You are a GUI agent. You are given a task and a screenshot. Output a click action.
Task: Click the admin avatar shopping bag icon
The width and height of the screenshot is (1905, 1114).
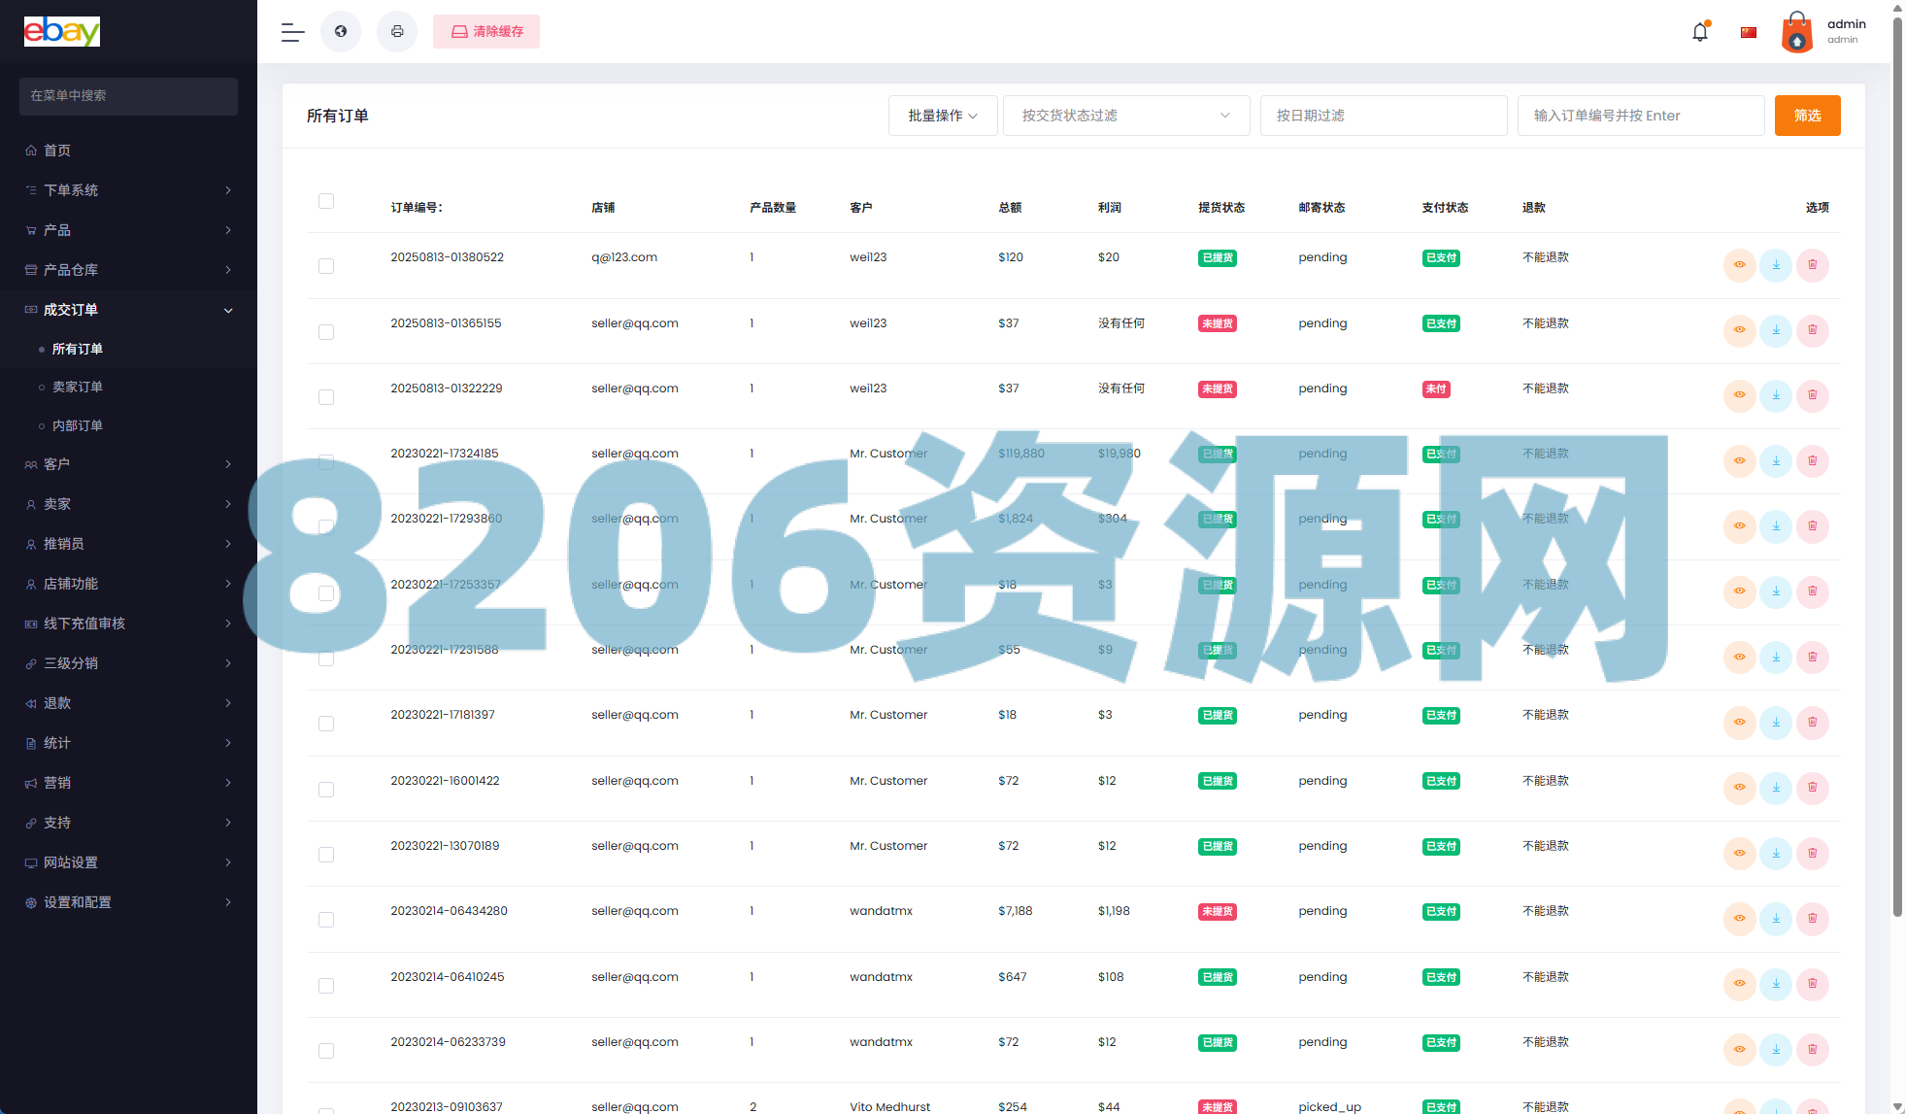(1796, 32)
